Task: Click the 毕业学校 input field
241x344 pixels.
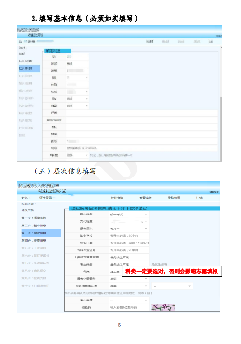Action: point(128,236)
